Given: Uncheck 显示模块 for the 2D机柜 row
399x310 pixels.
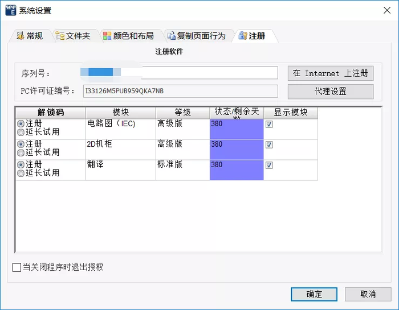Looking at the screenshot, I should pos(269,144).
